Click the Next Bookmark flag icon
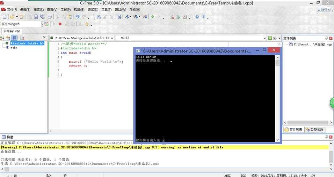 [x=136, y=17]
